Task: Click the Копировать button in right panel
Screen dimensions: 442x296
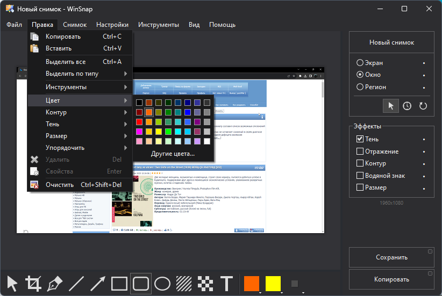Action: coord(391,279)
